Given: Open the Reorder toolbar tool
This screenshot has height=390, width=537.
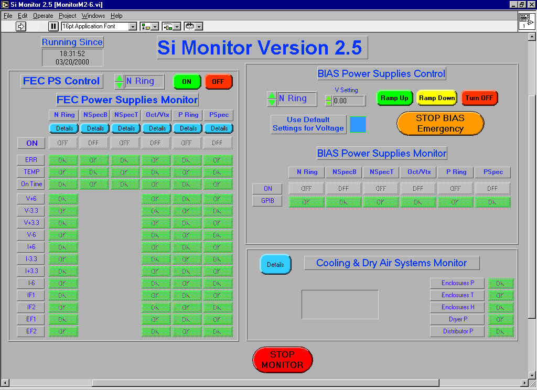Looking at the screenshot, I should [190, 26].
